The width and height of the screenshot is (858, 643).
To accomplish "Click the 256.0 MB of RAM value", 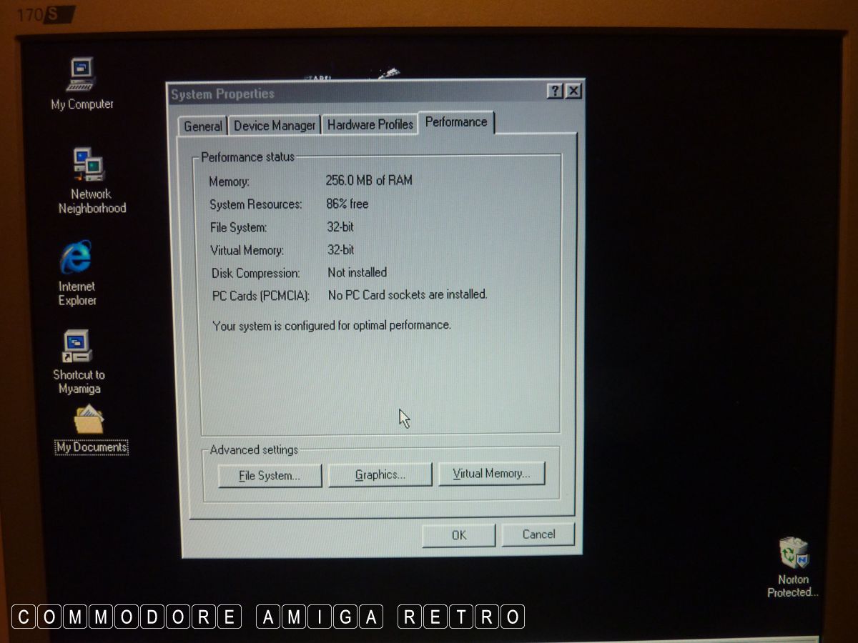I will click(x=369, y=180).
